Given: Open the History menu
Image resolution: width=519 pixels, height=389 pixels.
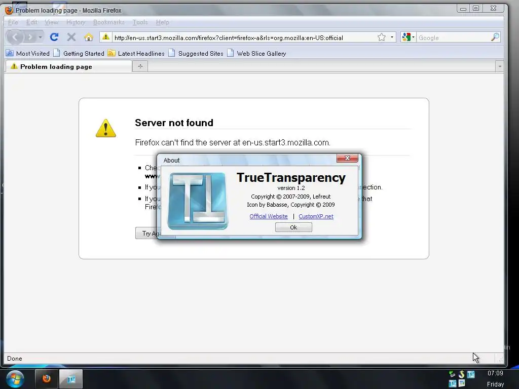Looking at the screenshot, I should pos(76,22).
